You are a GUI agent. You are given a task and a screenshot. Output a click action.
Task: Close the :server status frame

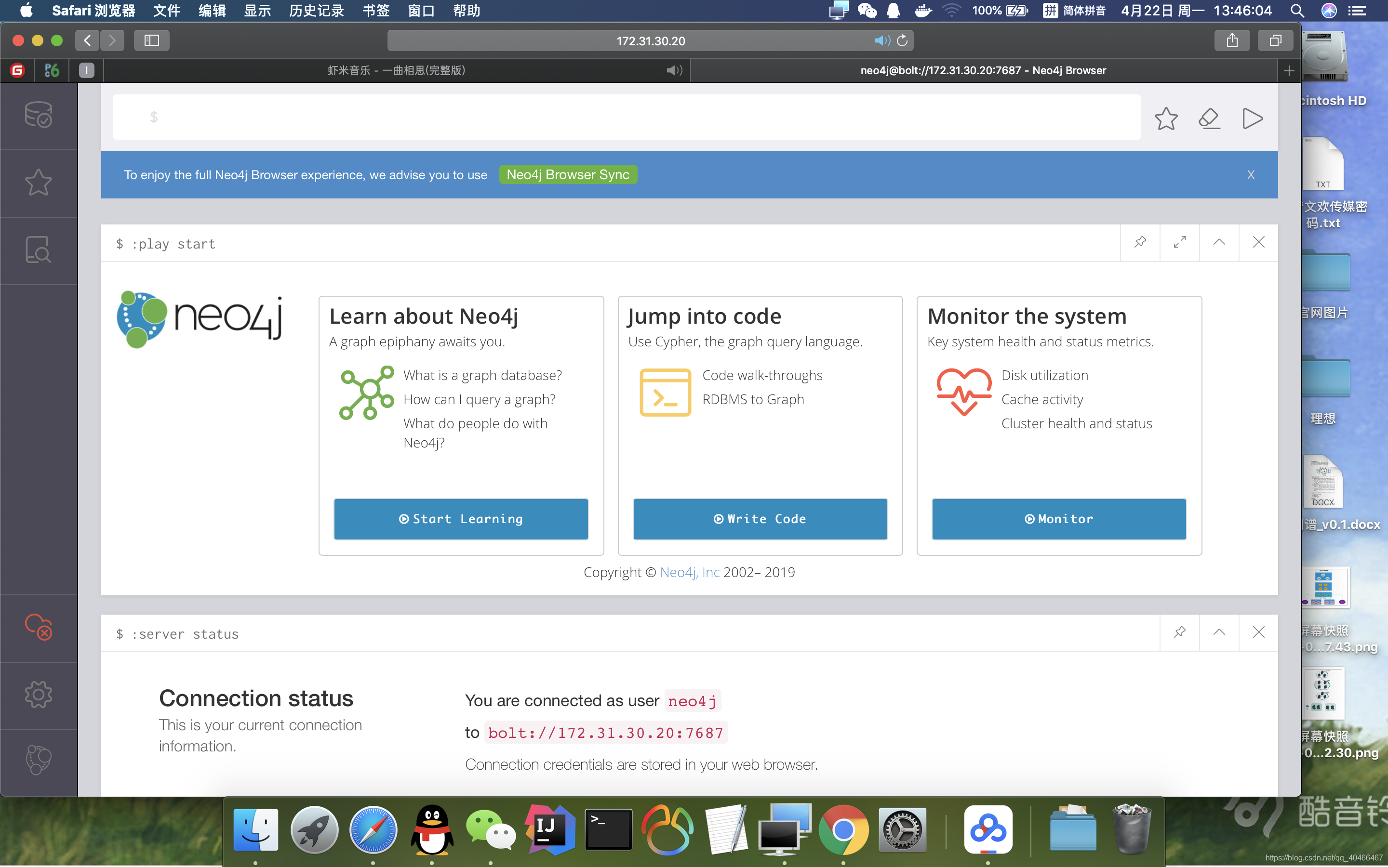[x=1258, y=632]
